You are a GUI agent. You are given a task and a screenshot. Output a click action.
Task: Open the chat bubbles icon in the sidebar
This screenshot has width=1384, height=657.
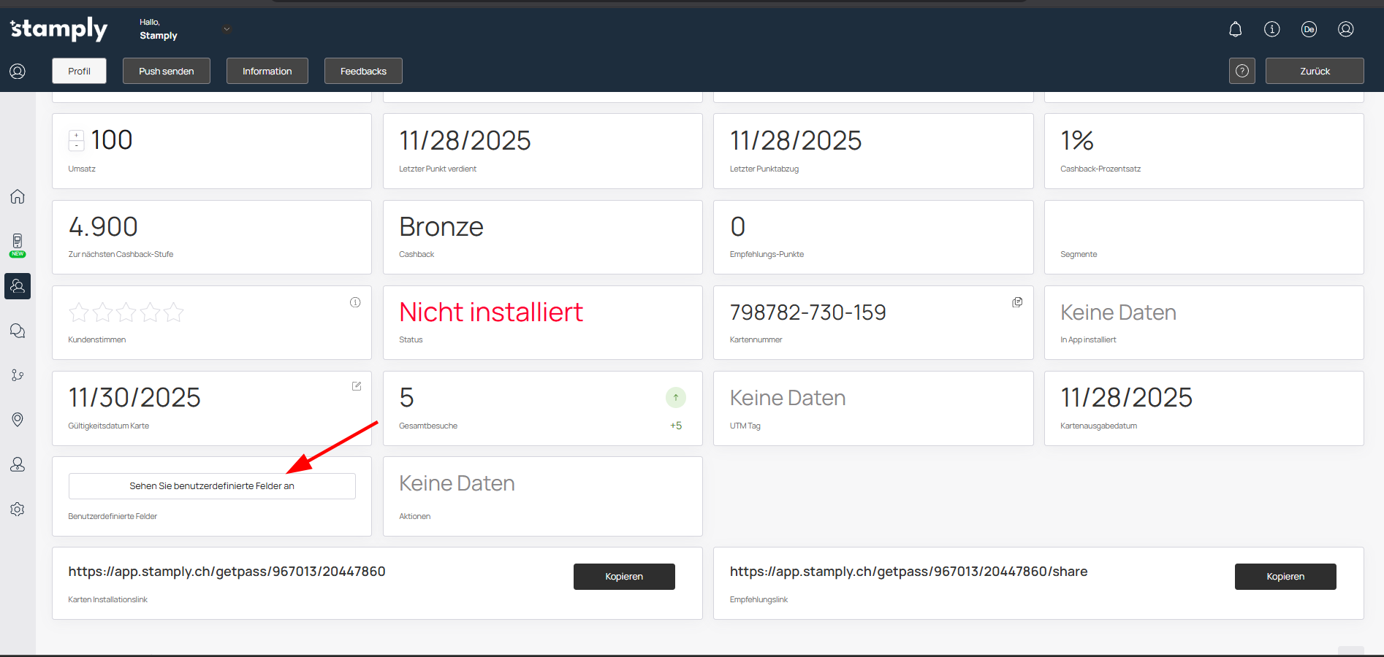point(18,331)
